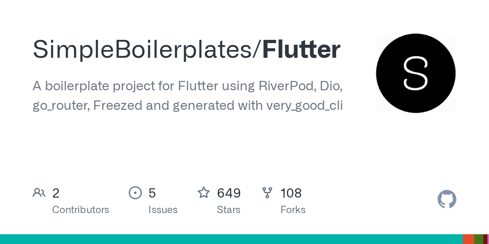Click the Forks label text
Image resolution: width=489 pixels, height=244 pixels.
click(293, 210)
